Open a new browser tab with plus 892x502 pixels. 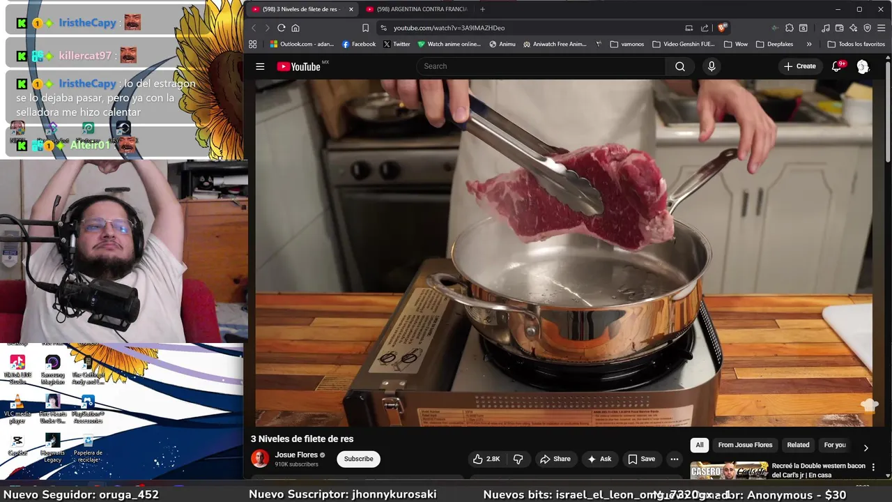point(482,9)
